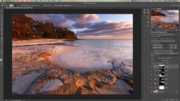Toggle layer filtering switch in Layers panel

pos(170,58)
